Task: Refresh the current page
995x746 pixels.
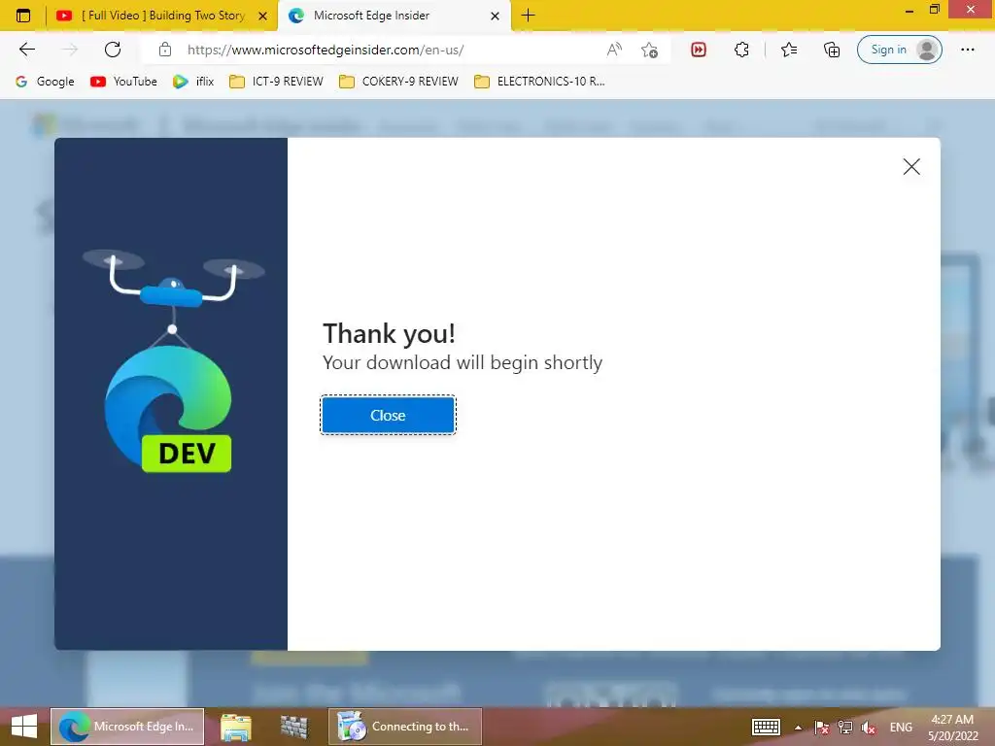Action: (113, 50)
